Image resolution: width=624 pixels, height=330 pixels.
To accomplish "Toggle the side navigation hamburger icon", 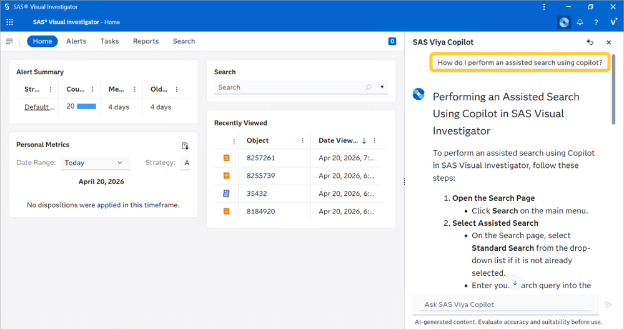I will coord(9,41).
